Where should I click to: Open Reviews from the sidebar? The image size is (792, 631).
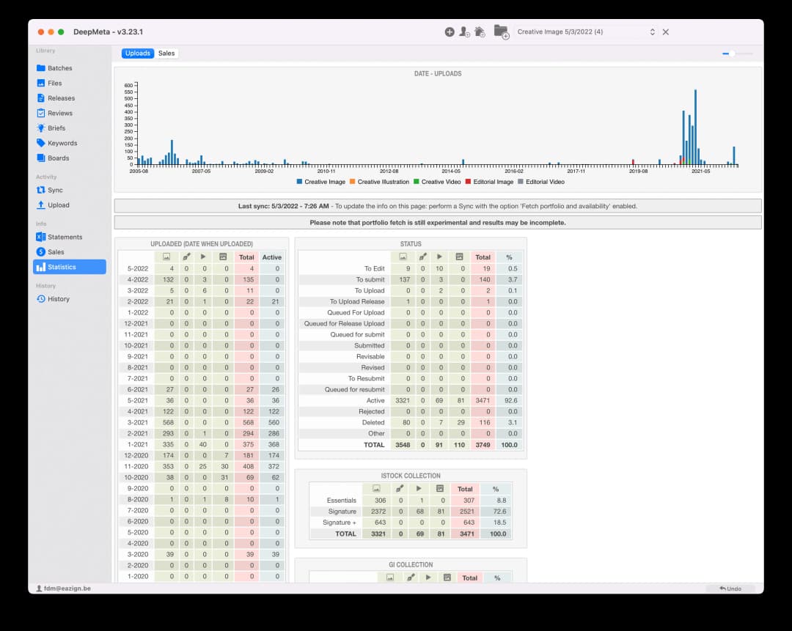pos(54,113)
